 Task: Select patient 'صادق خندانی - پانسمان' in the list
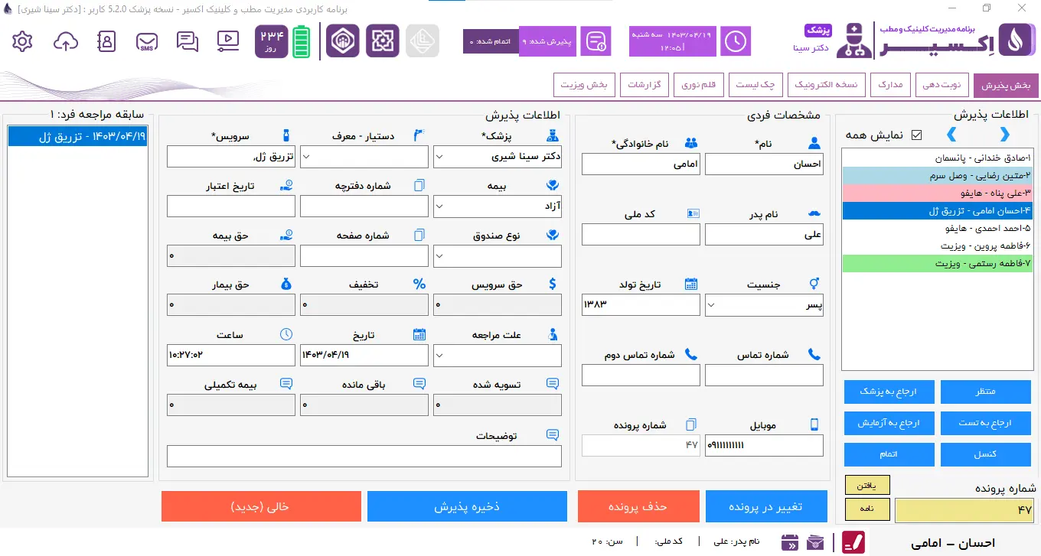click(x=937, y=158)
